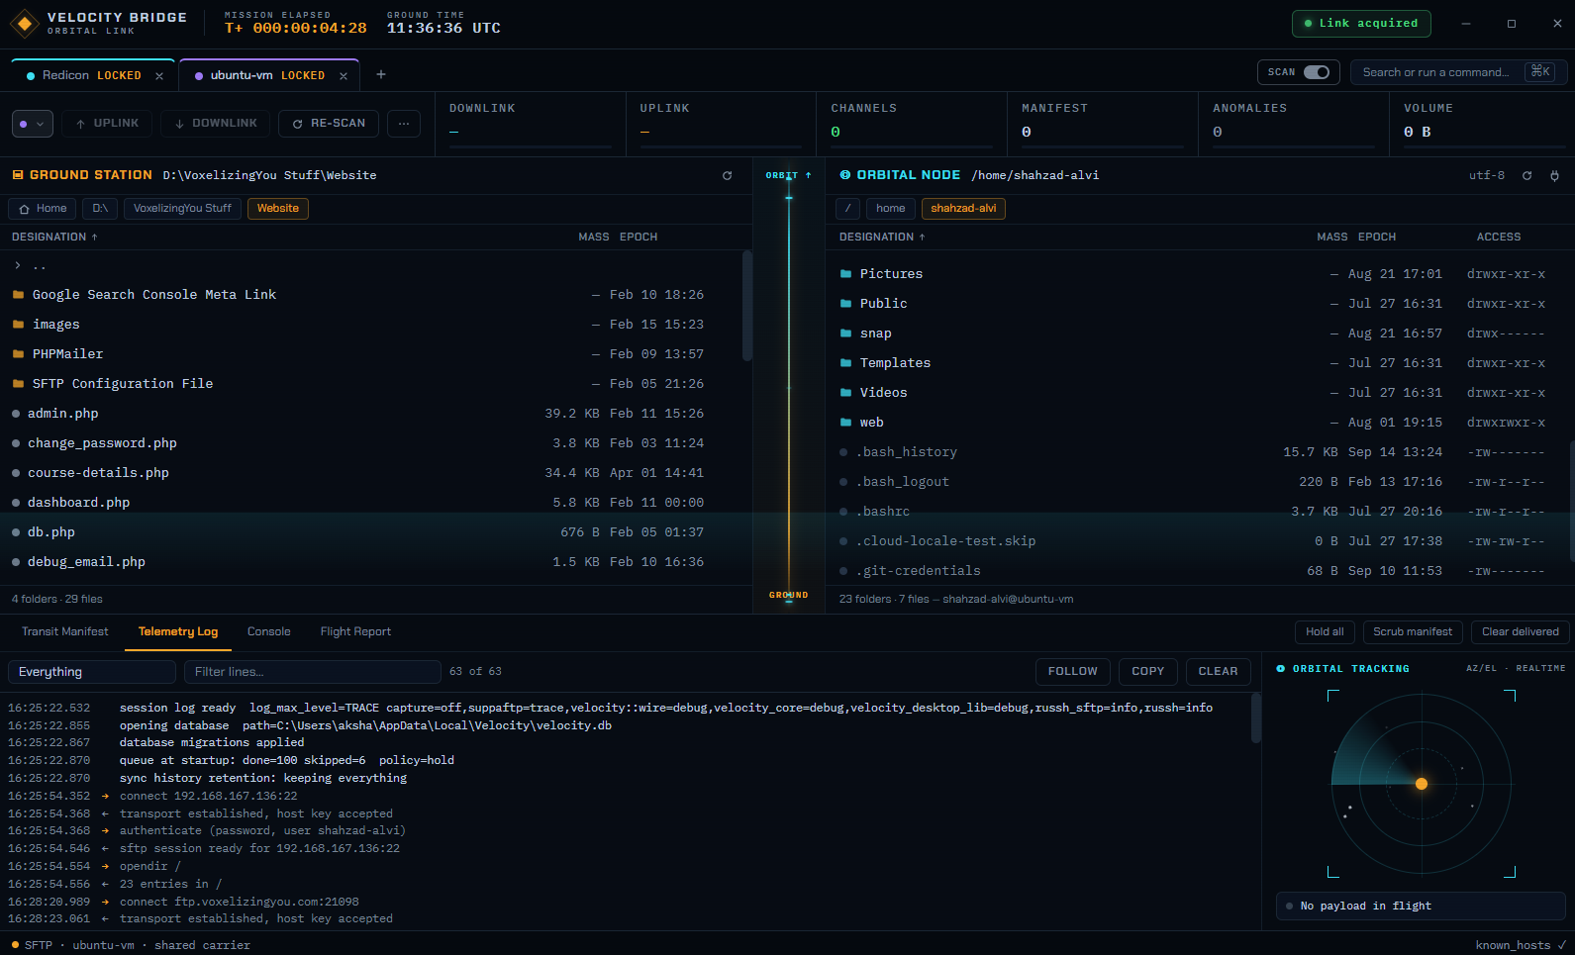
Task: Click the Filter lines input field
Action: point(313,672)
